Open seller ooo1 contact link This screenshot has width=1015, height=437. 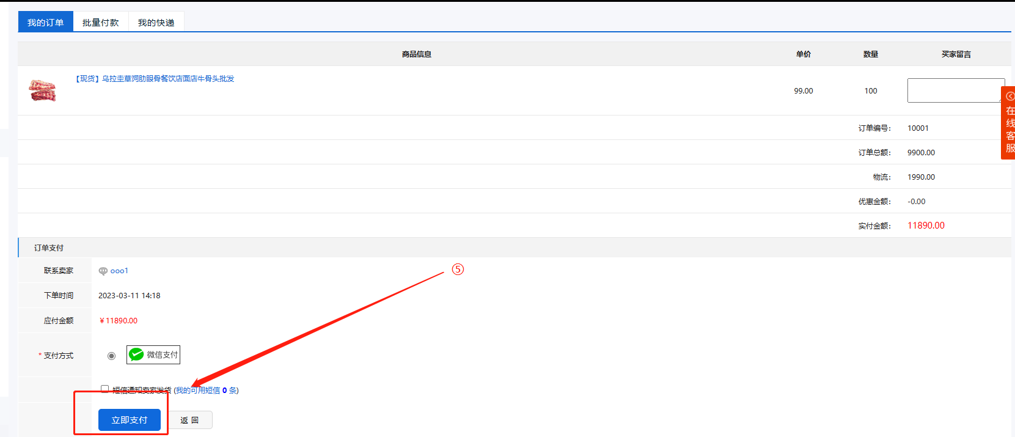119,271
